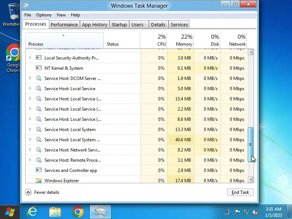Click the gear icon for Network Service host
This screenshot has width=292, height=219.
(x=39, y=150)
